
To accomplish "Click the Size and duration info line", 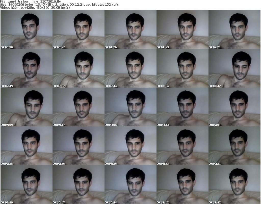I will click(59, 5).
